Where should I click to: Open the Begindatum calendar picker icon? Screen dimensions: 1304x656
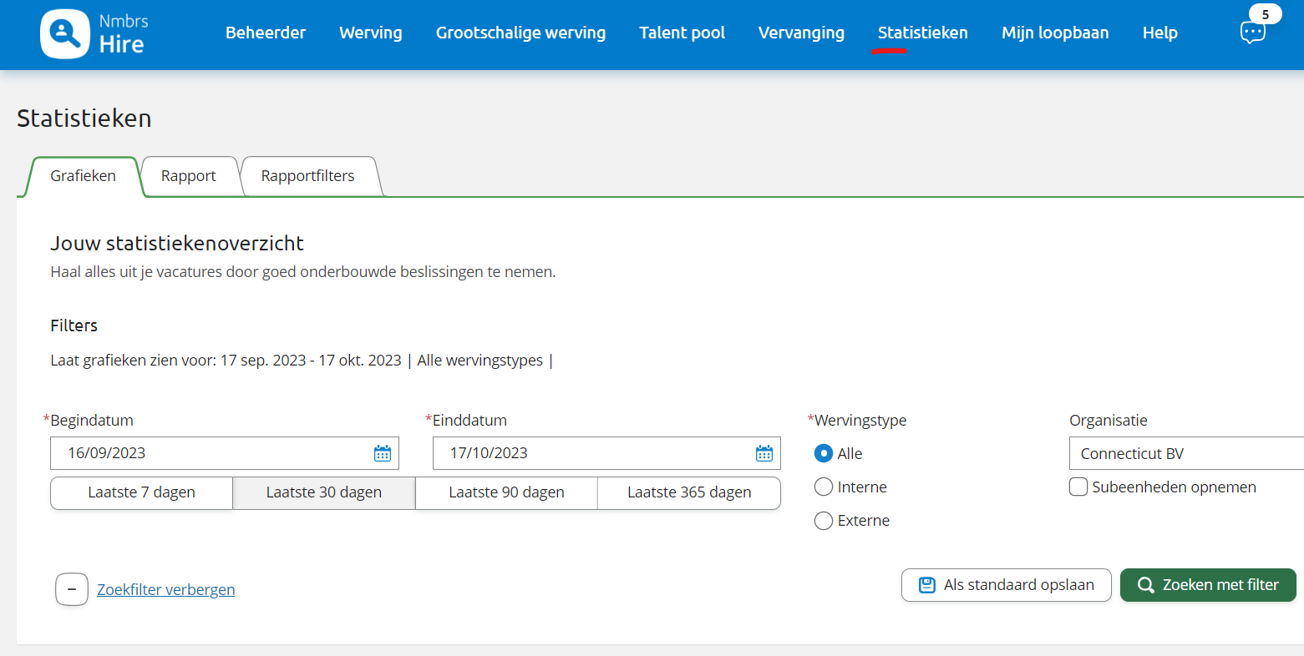(383, 453)
